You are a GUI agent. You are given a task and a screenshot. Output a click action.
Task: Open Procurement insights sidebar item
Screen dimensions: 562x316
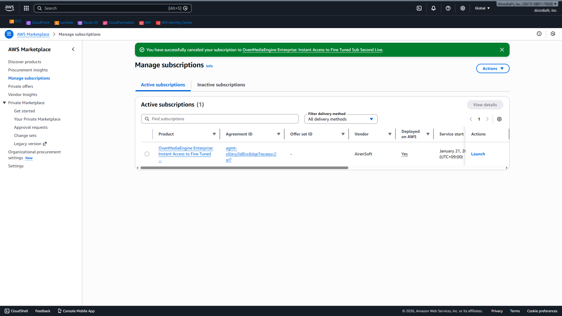(x=28, y=70)
